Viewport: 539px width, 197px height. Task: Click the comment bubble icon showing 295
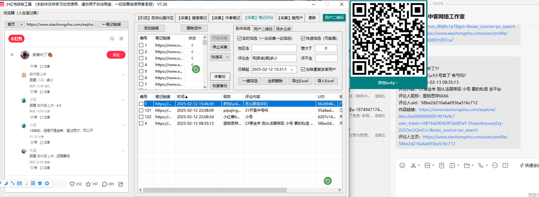[x=105, y=184]
